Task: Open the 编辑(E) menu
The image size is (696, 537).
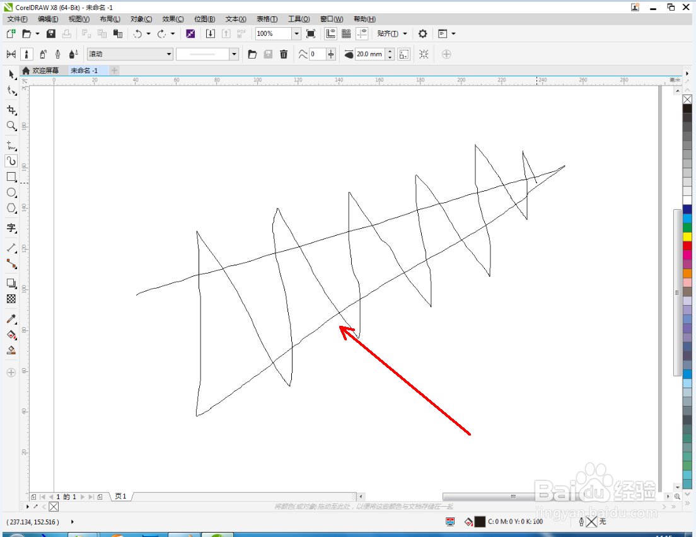Action: [x=48, y=19]
